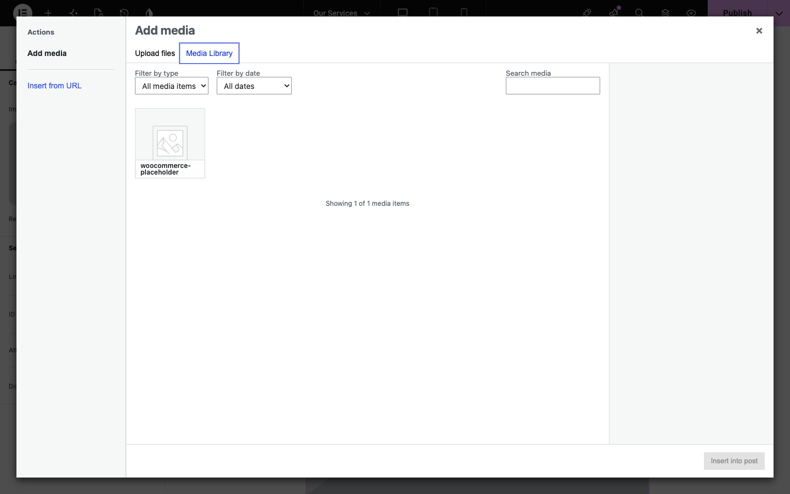
Task: Click the 'Showing 1 of 1 media items' text
Action: point(368,204)
